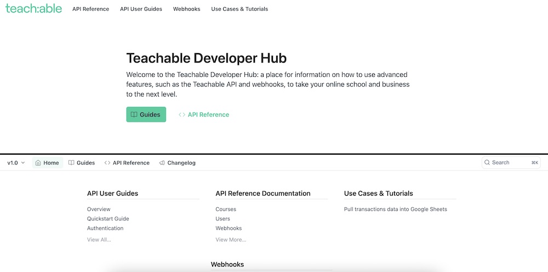Click the ⌘K shortcut hint in search
The width and height of the screenshot is (548, 272).
pos(535,162)
